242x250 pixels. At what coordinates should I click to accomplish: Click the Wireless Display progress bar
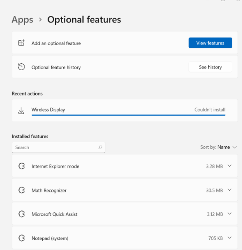coord(128,115)
